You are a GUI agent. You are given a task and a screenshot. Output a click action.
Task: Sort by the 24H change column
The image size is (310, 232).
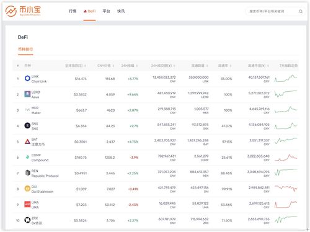(x=130, y=66)
